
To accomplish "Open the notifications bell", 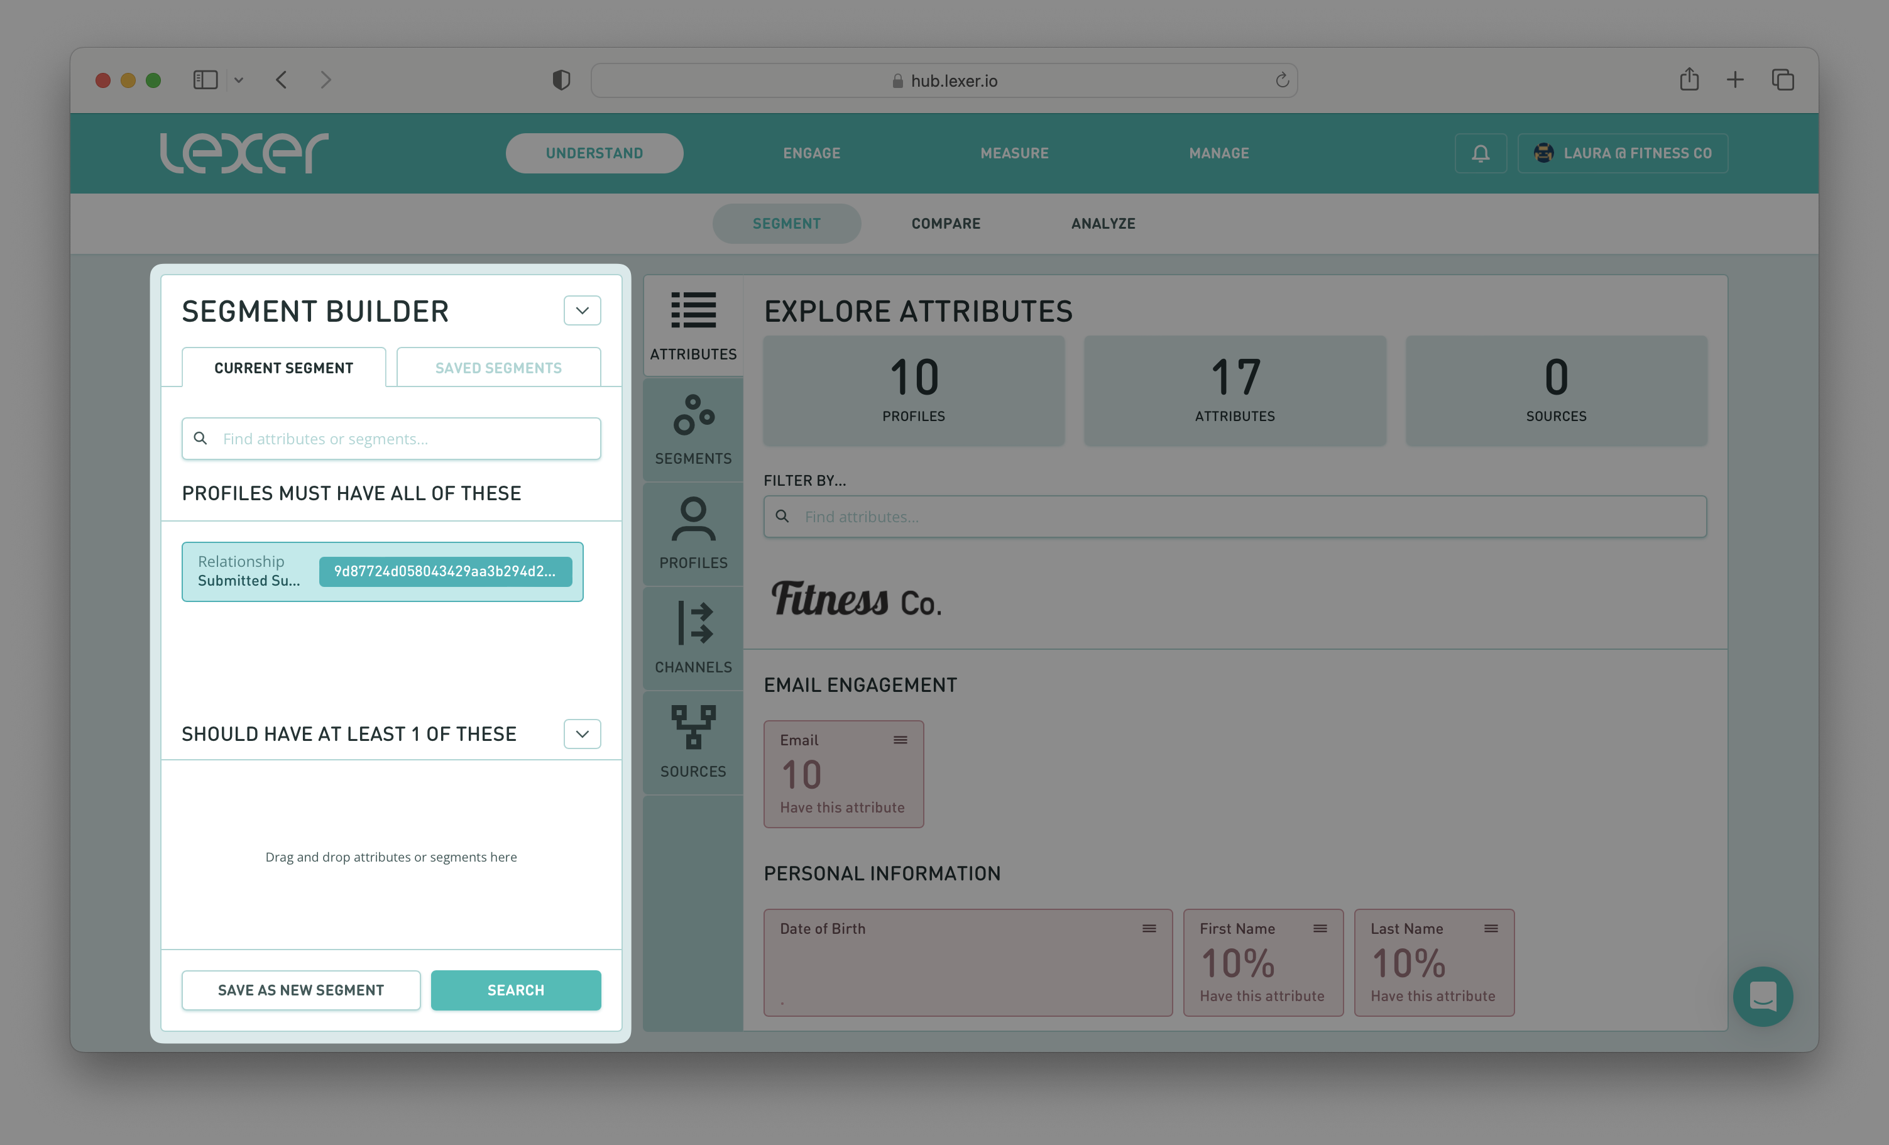I will pos(1481,153).
